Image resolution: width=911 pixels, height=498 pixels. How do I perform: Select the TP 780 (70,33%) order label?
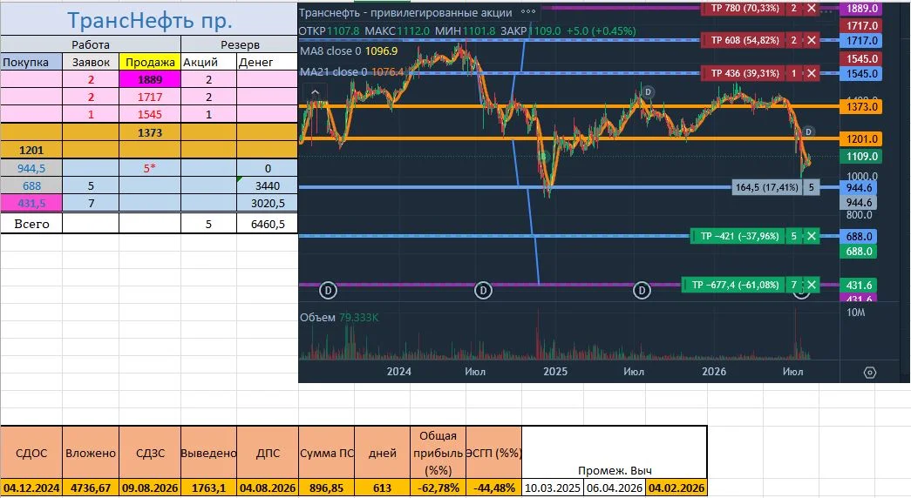pyautogui.click(x=744, y=8)
